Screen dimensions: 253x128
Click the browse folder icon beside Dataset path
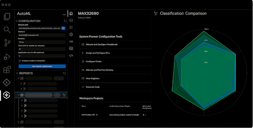click(x=64, y=28)
